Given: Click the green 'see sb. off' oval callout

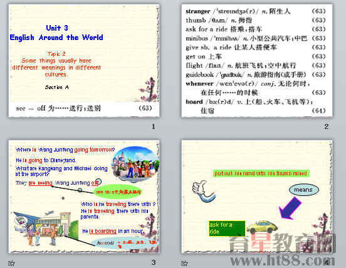Looking at the screenshot, I should 118,192.
